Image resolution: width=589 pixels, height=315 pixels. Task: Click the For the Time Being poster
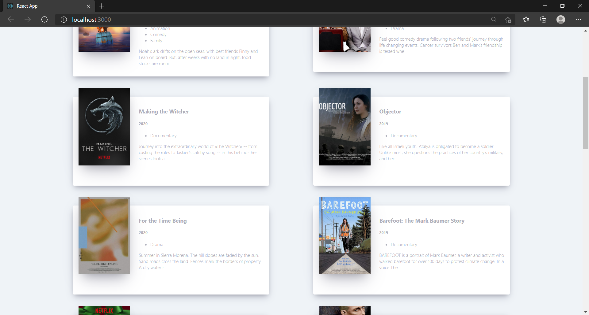click(104, 235)
